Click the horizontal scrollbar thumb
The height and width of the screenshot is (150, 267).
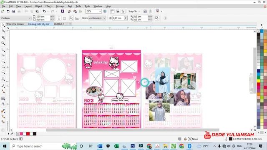[x=133, y=130]
